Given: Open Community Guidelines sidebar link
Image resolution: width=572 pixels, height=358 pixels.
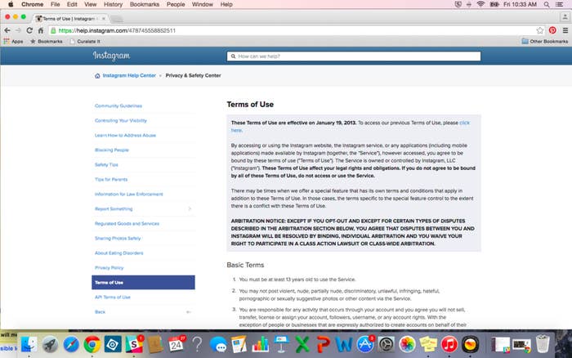Looking at the screenshot, I should (118, 105).
